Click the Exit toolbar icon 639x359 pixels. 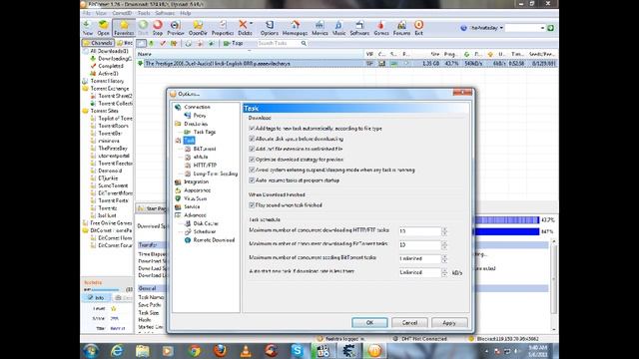(418, 28)
